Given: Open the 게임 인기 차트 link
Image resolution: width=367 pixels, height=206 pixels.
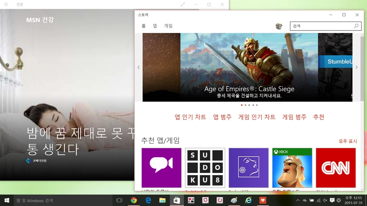Looking at the screenshot, I should [x=257, y=117].
